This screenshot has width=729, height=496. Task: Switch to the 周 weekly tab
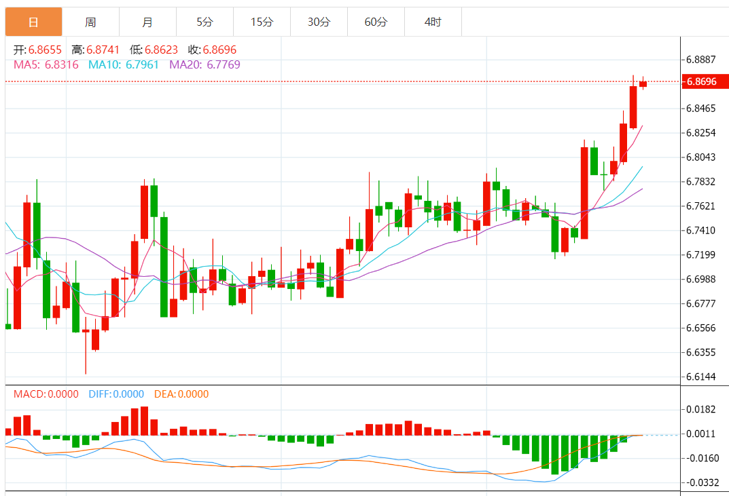90,22
